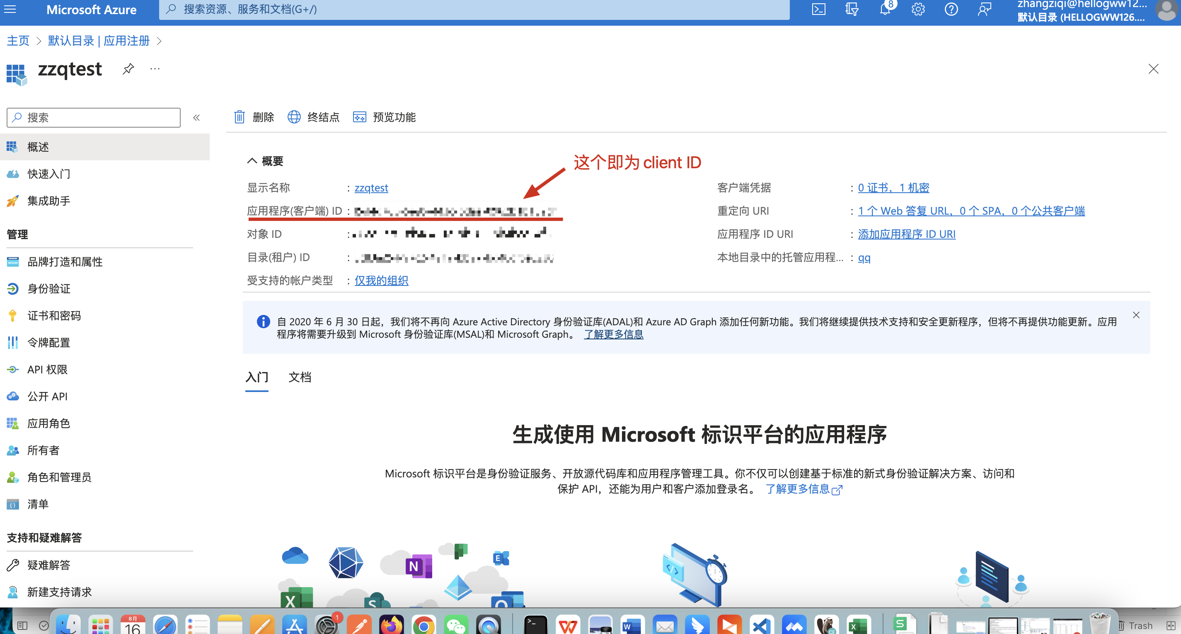Viewport: 1181px width, 634px height.
Task: Open more options ellipsis next to zzqtest
Action: [x=155, y=69]
